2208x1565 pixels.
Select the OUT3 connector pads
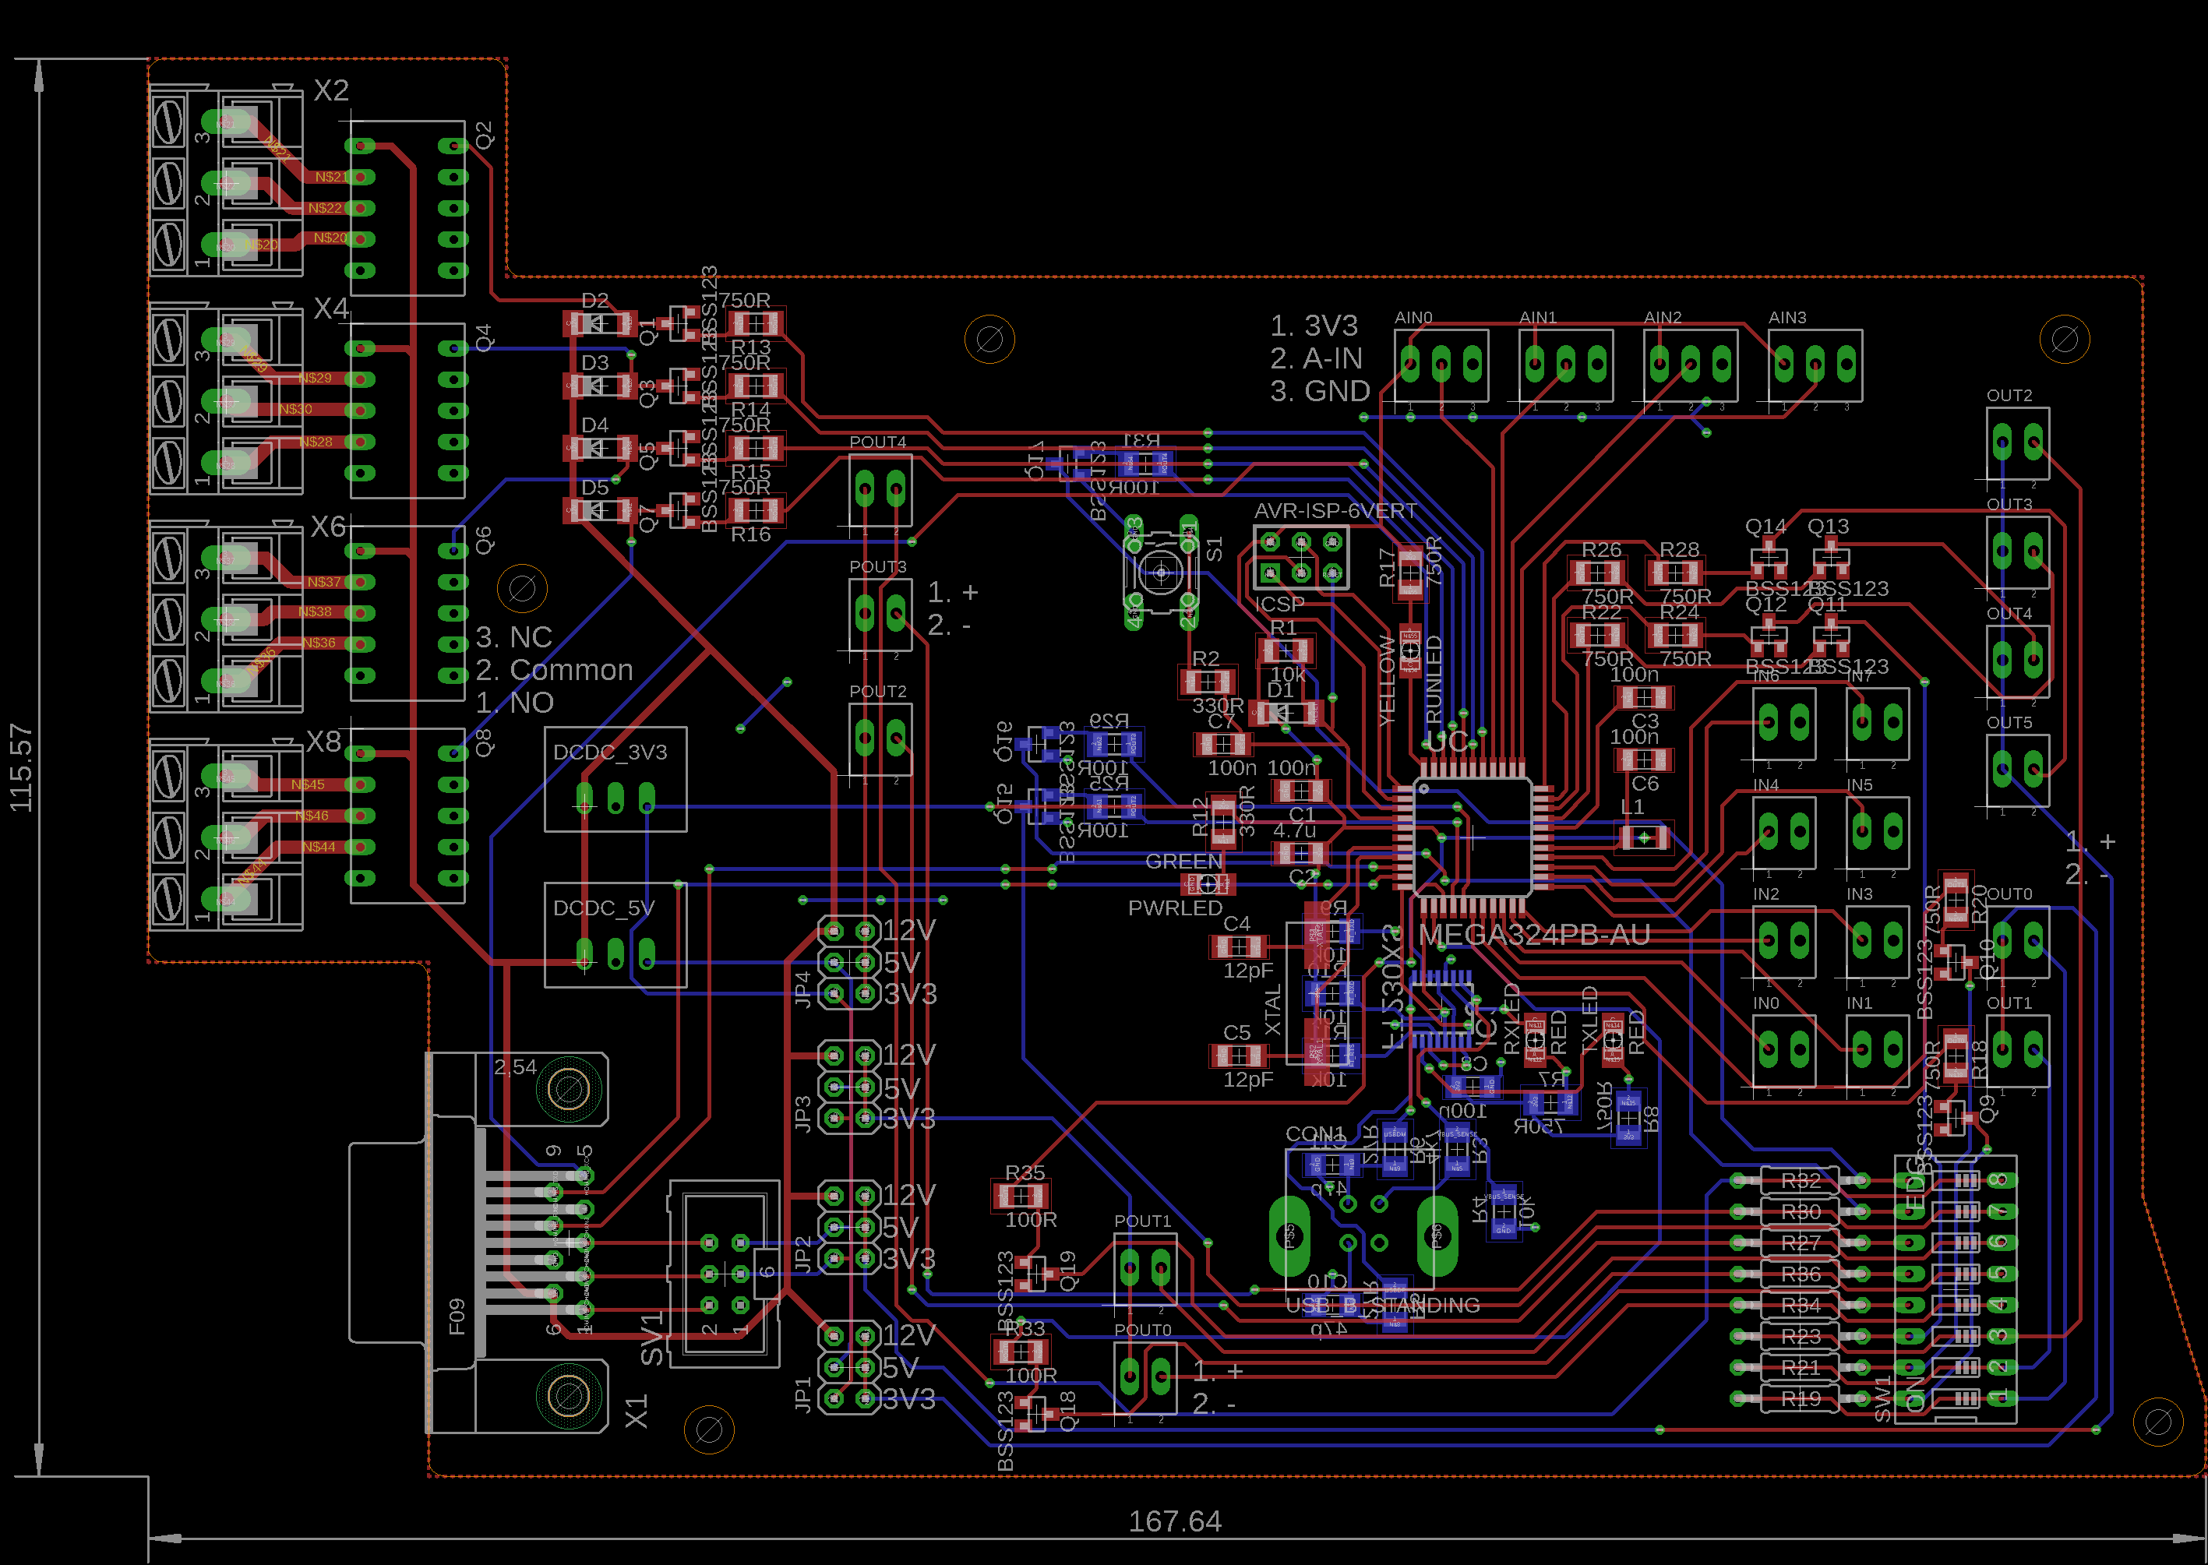pos(2017,552)
